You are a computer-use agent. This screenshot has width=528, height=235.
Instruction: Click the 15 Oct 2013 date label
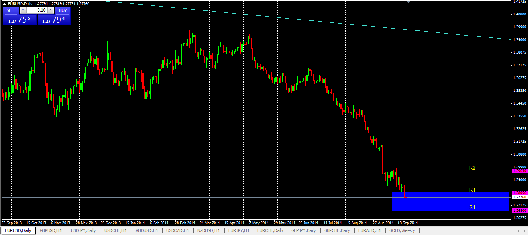(36, 223)
